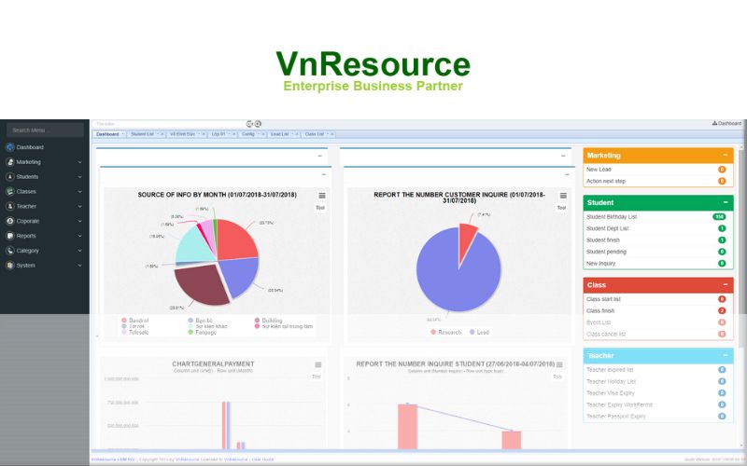
Task: Click the Students sidebar icon
Action: pyautogui.click(x=10, y=177)
